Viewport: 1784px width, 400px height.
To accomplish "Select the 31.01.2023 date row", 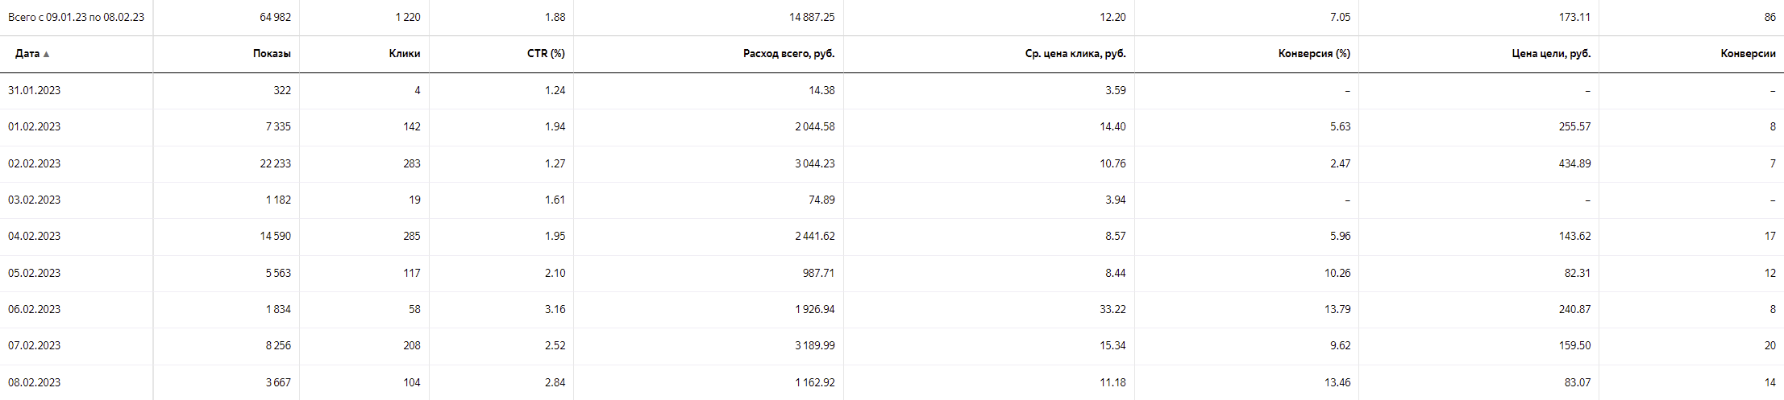I will (34, 91).
